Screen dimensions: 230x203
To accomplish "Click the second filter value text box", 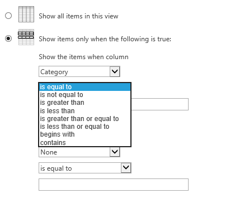I will coord(114,185).
